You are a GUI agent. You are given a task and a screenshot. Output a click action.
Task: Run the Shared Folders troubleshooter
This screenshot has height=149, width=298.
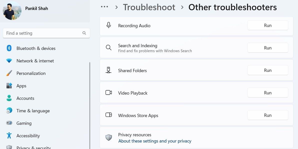point(268,70)
